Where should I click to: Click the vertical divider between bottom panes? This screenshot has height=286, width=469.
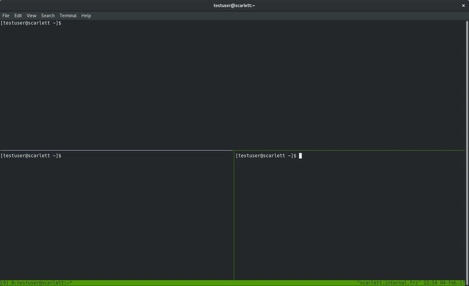pos(234,215)
